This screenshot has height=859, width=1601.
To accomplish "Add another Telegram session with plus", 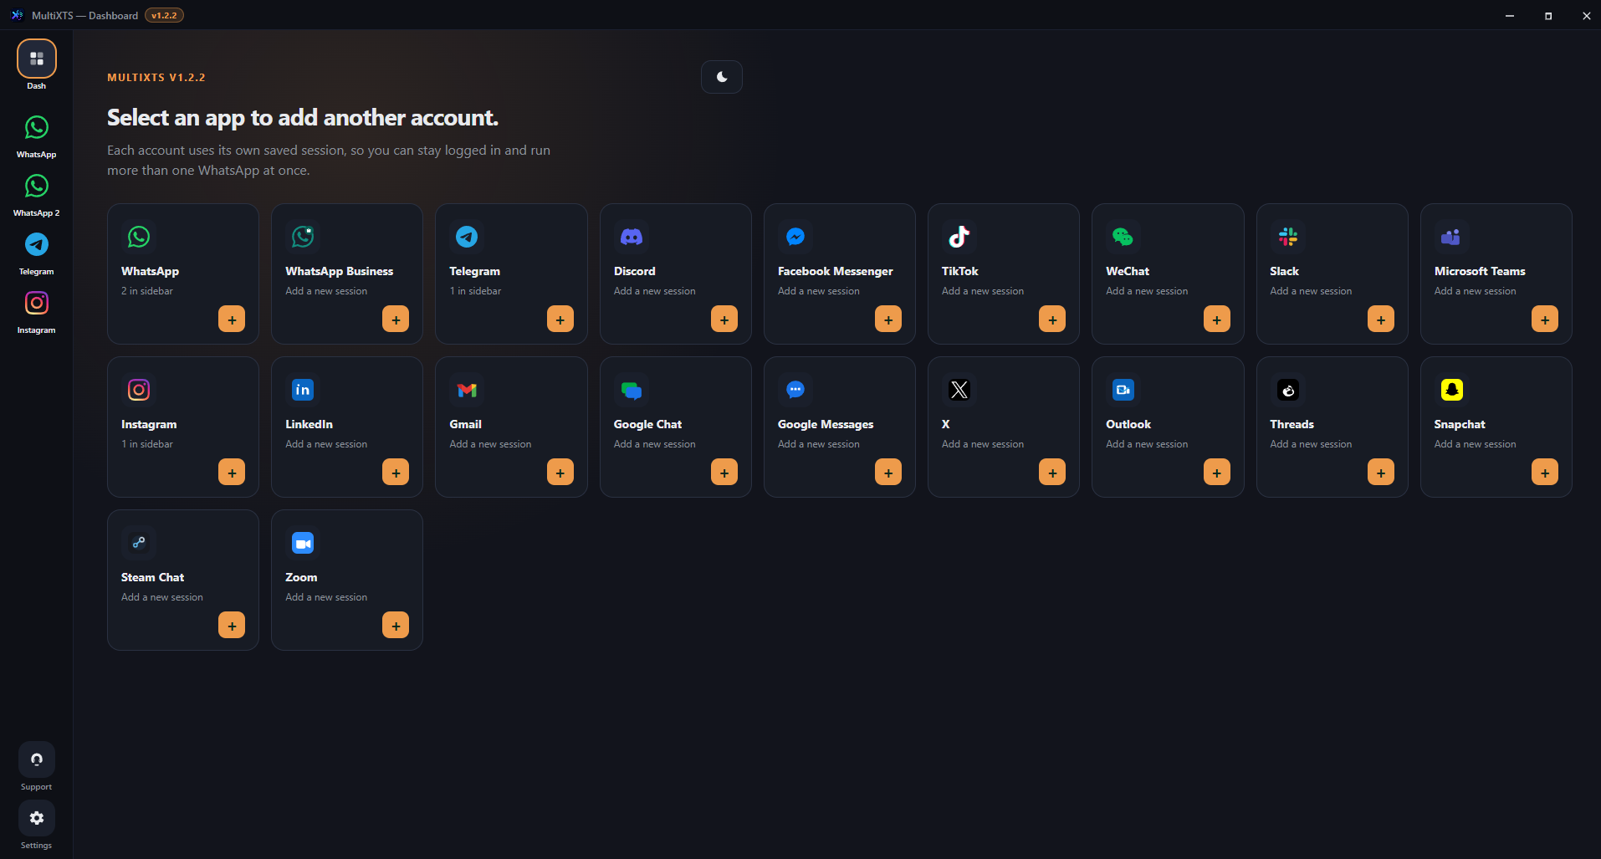I will (x=560, y=319).
